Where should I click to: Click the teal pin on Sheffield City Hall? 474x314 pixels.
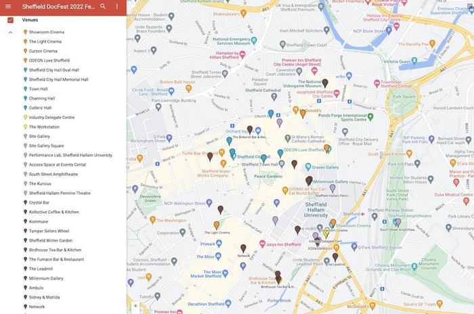tap(232, 152)
